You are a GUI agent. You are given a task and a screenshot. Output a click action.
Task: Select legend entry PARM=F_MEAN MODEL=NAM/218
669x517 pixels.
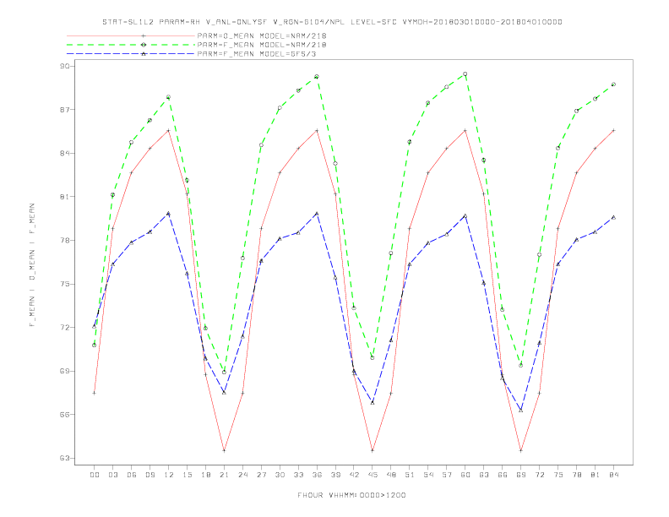pos(262,45)
